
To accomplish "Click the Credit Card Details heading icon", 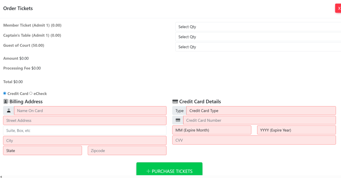I will point(175,101).
